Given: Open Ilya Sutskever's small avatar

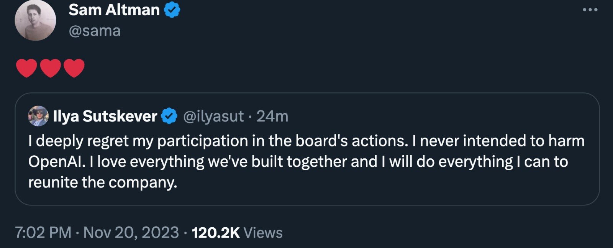Looking at the screenshot, I should (38, 116).
